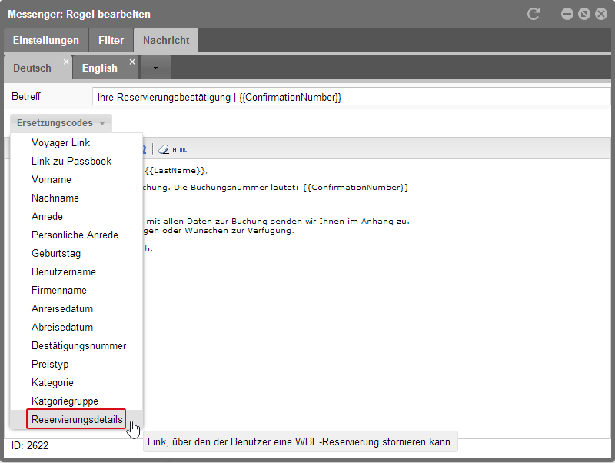615x463 pixels.
Task: Maximize the Messenger dialog window
Action: click(584, 14)
